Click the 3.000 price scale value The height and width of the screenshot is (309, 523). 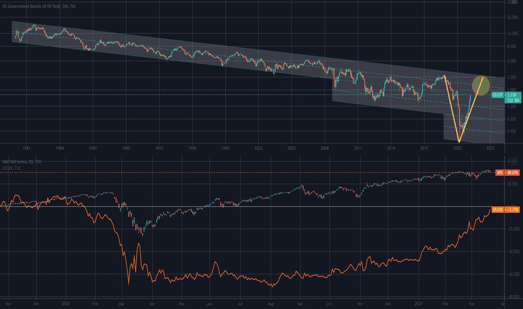[x=512, y=77]
